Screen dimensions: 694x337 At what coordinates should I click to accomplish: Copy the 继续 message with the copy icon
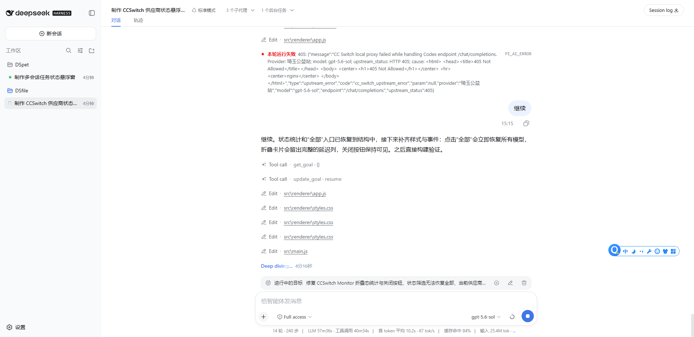tap(526, 123)
